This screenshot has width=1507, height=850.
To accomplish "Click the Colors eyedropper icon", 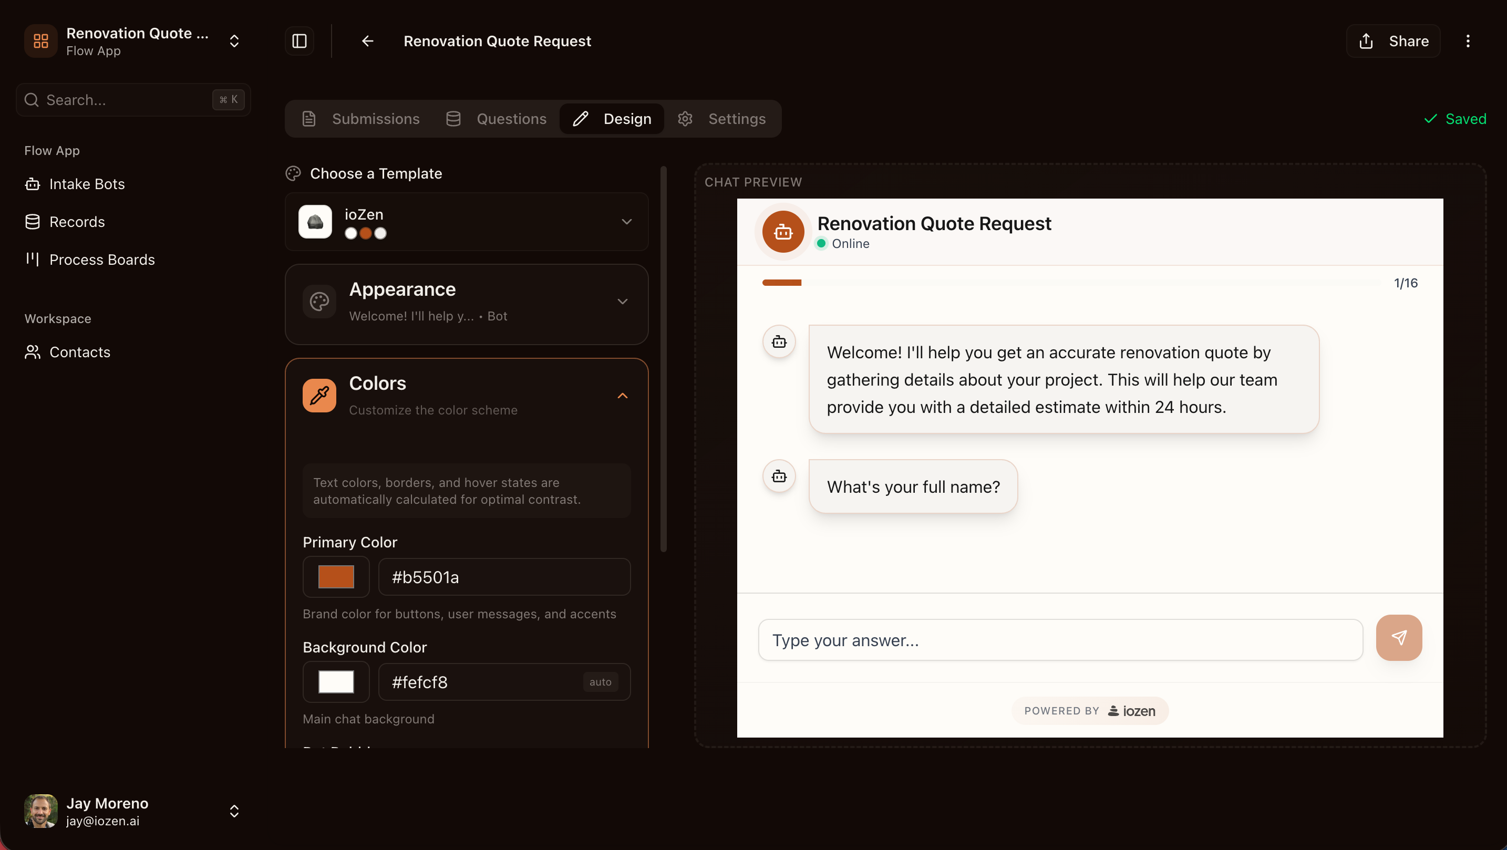I will pyautogui.click(x=319, y=396).
